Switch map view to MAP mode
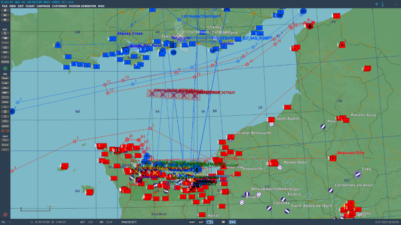 (192, 222)
